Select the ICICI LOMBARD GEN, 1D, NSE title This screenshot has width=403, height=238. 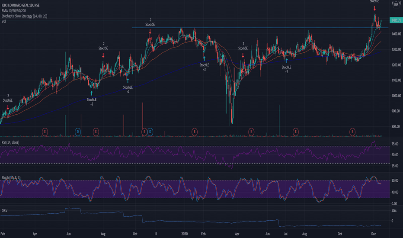click(x=21, y=5)
